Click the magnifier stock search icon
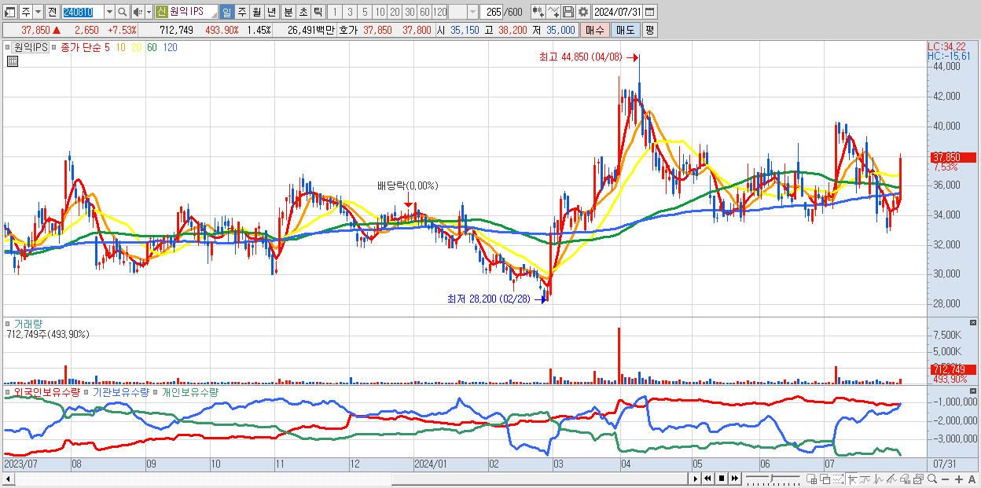The image size is (981, 488). [x=123, y=12]
